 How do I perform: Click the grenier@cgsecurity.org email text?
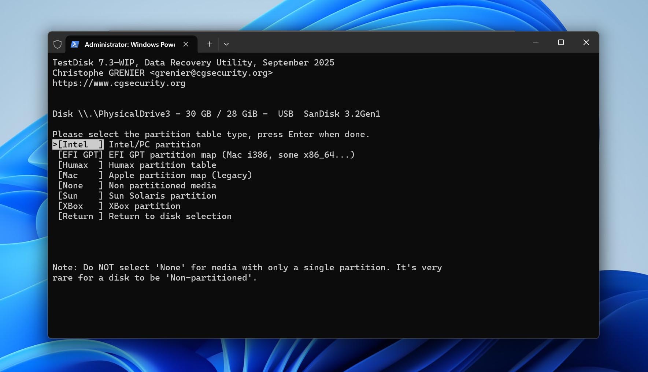211,73
